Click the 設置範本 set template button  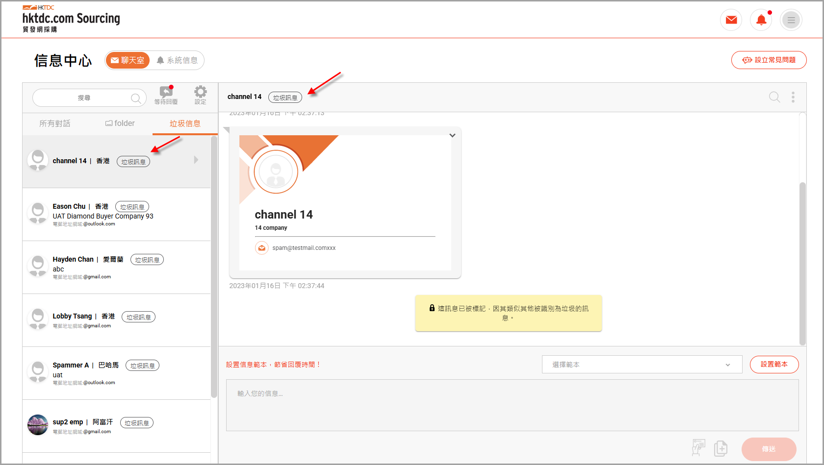click(x=774, y=365)
